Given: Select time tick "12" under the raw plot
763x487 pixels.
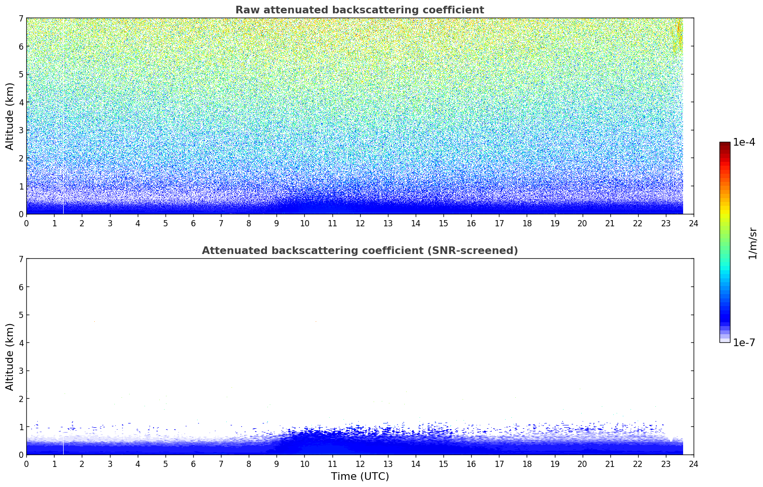Looking at the screenshot, I should click(x=360, y=223).
